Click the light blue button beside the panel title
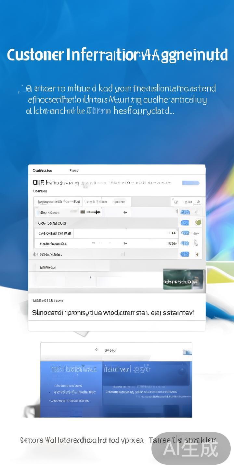This screenshot has width=234, height=468. (191, 183)
